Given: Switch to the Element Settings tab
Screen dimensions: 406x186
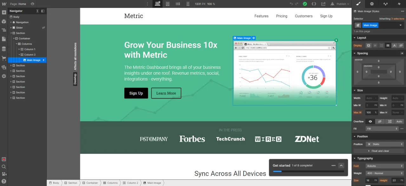Looking at the screenshot, I should tap(372, 4).
